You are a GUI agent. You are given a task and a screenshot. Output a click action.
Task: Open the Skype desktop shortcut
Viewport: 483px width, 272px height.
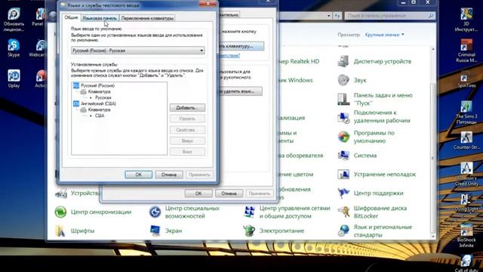14,48
